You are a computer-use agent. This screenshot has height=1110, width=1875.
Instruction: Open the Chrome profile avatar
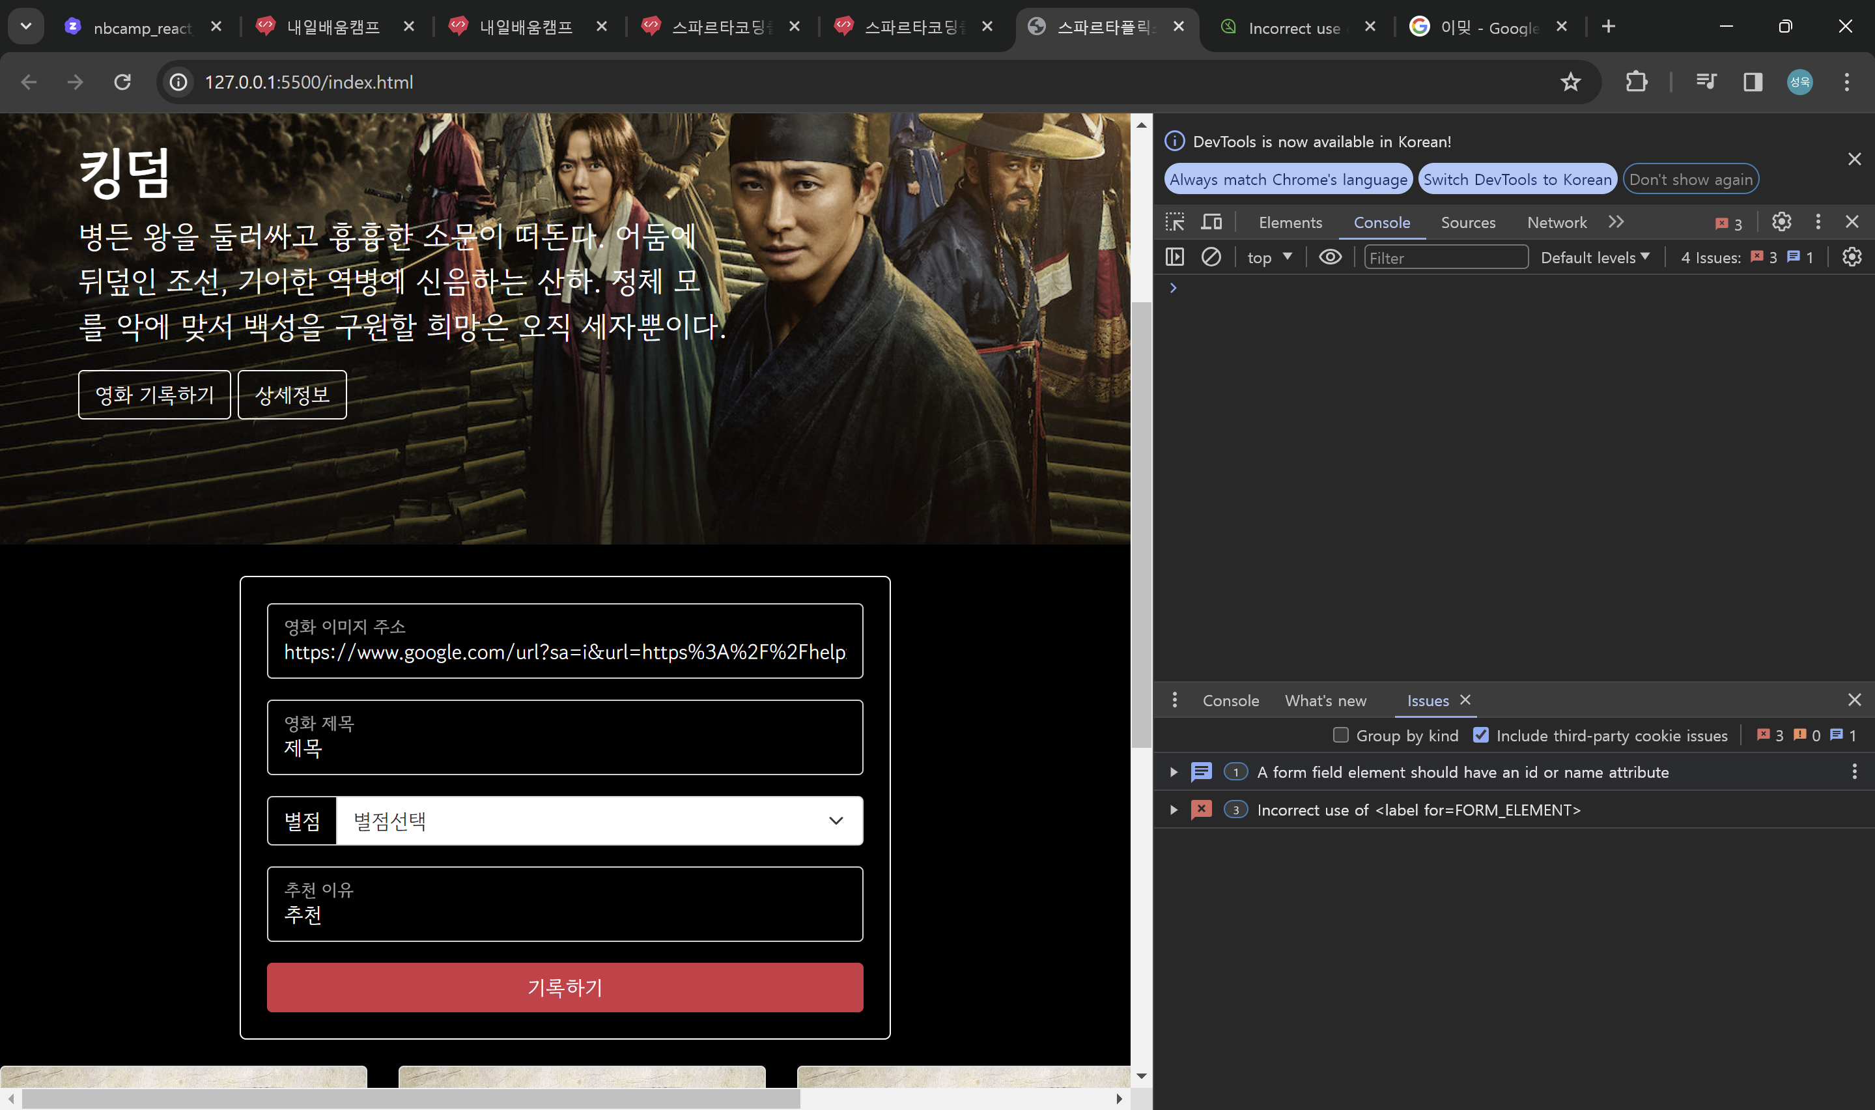[1799, 82]
